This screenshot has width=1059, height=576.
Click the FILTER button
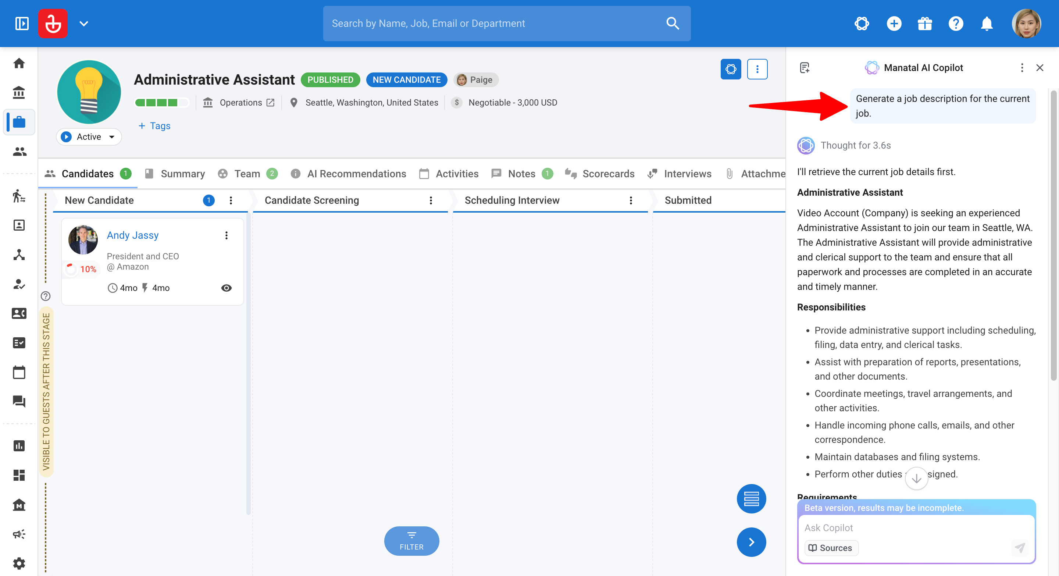[x=411, y=541]
